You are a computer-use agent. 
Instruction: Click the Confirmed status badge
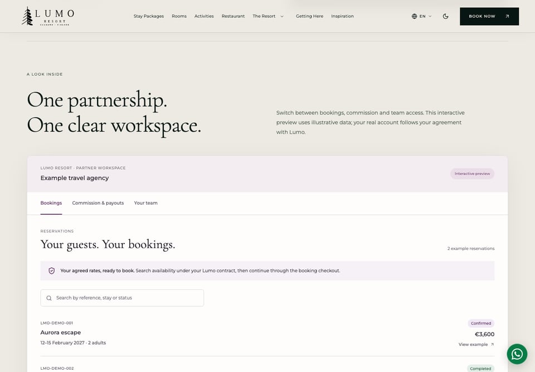pyautogui.click(x=481, y=323)
